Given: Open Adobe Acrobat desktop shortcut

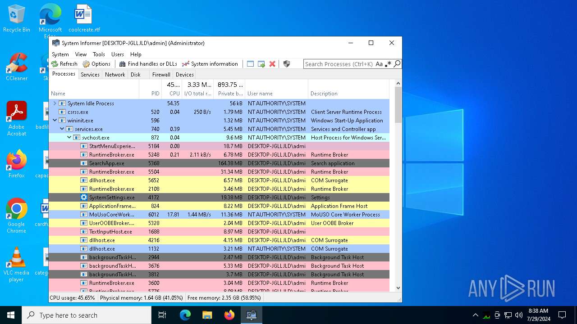Looking at the screenshot, I should tap(17, 119).
